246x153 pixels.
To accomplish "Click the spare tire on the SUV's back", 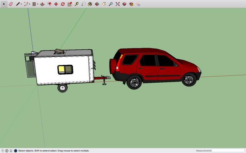I will coord(113,66).
